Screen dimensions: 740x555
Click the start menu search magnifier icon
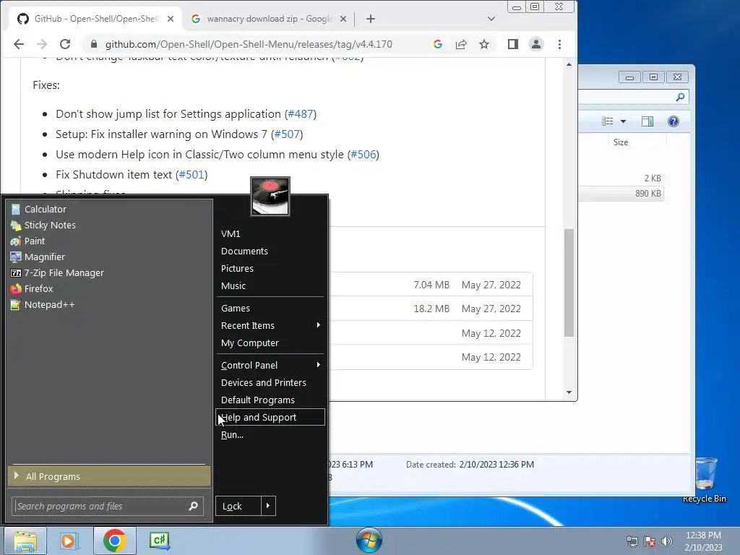tap(193, 507)
